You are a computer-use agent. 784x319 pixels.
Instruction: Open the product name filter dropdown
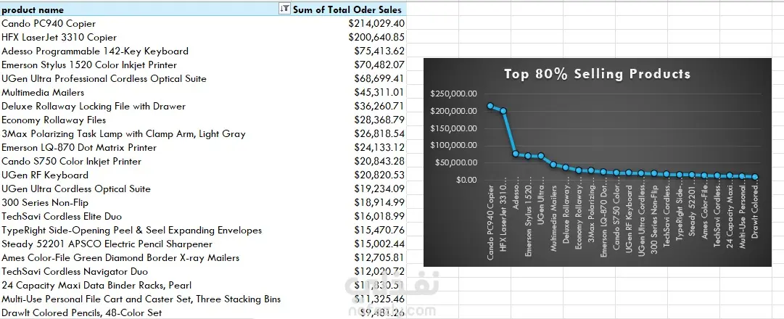point(284,9)
